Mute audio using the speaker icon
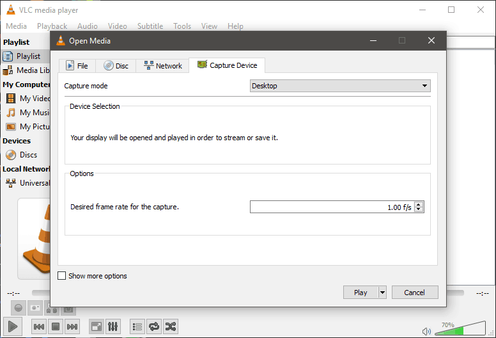496x338 pixels. click(426, 332)
